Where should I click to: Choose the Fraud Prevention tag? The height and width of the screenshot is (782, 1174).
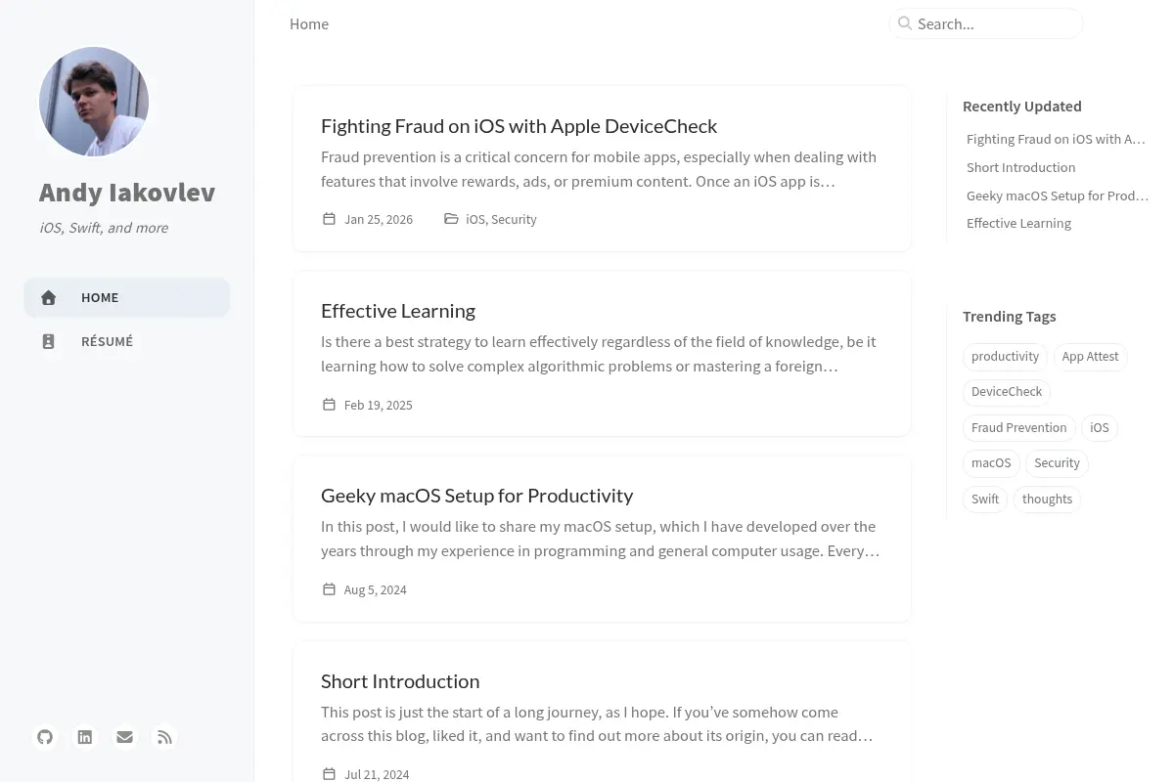pyautogui.click(x=1018, y=427)
